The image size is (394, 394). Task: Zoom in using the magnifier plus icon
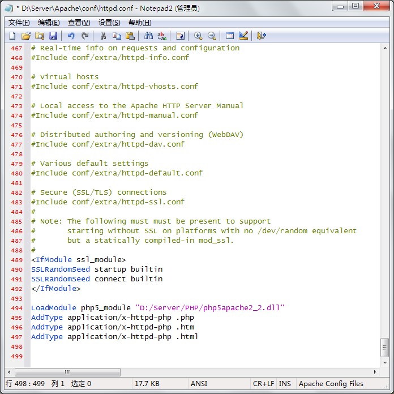pos(198,36)
